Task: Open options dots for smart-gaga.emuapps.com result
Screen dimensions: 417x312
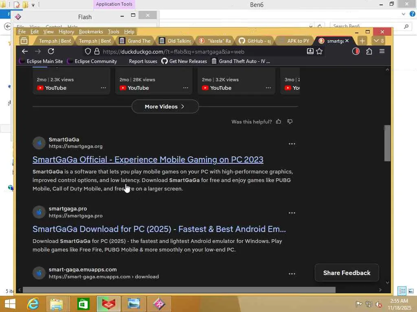Action: tap(292, 274)
